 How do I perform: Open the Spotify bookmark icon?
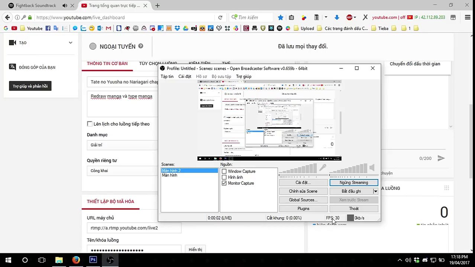pyautogui.click(x=279, y=28)
